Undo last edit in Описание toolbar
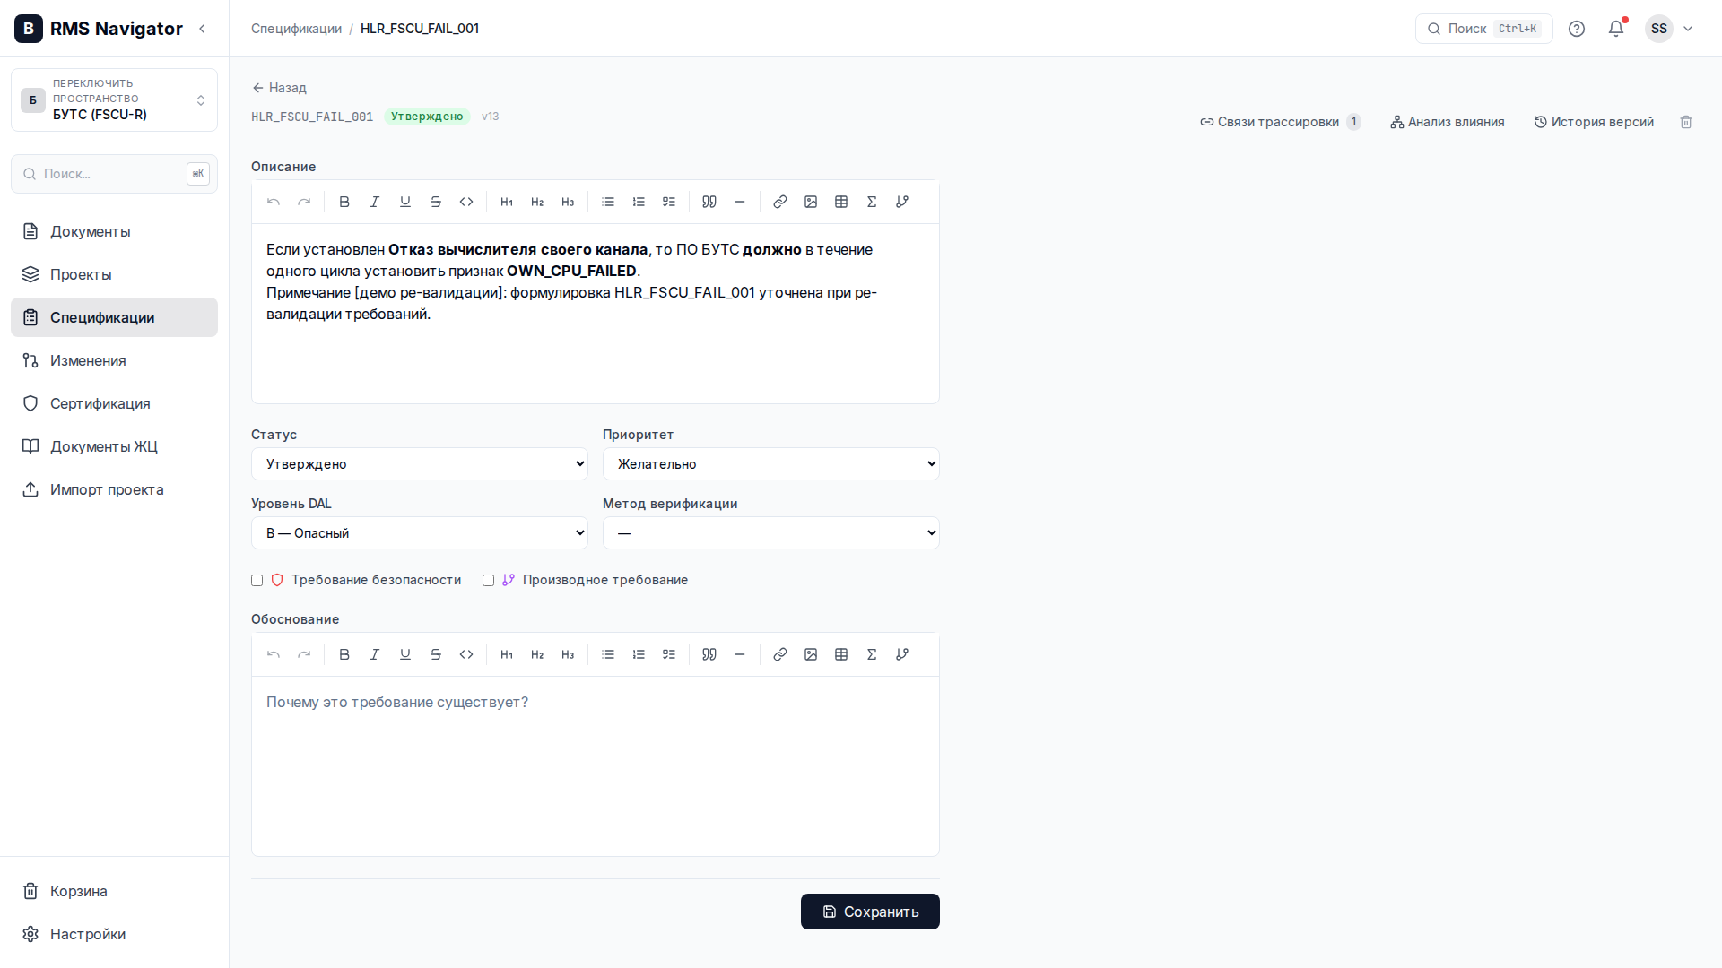This screenshot has width=1722, height=968. 274,202
